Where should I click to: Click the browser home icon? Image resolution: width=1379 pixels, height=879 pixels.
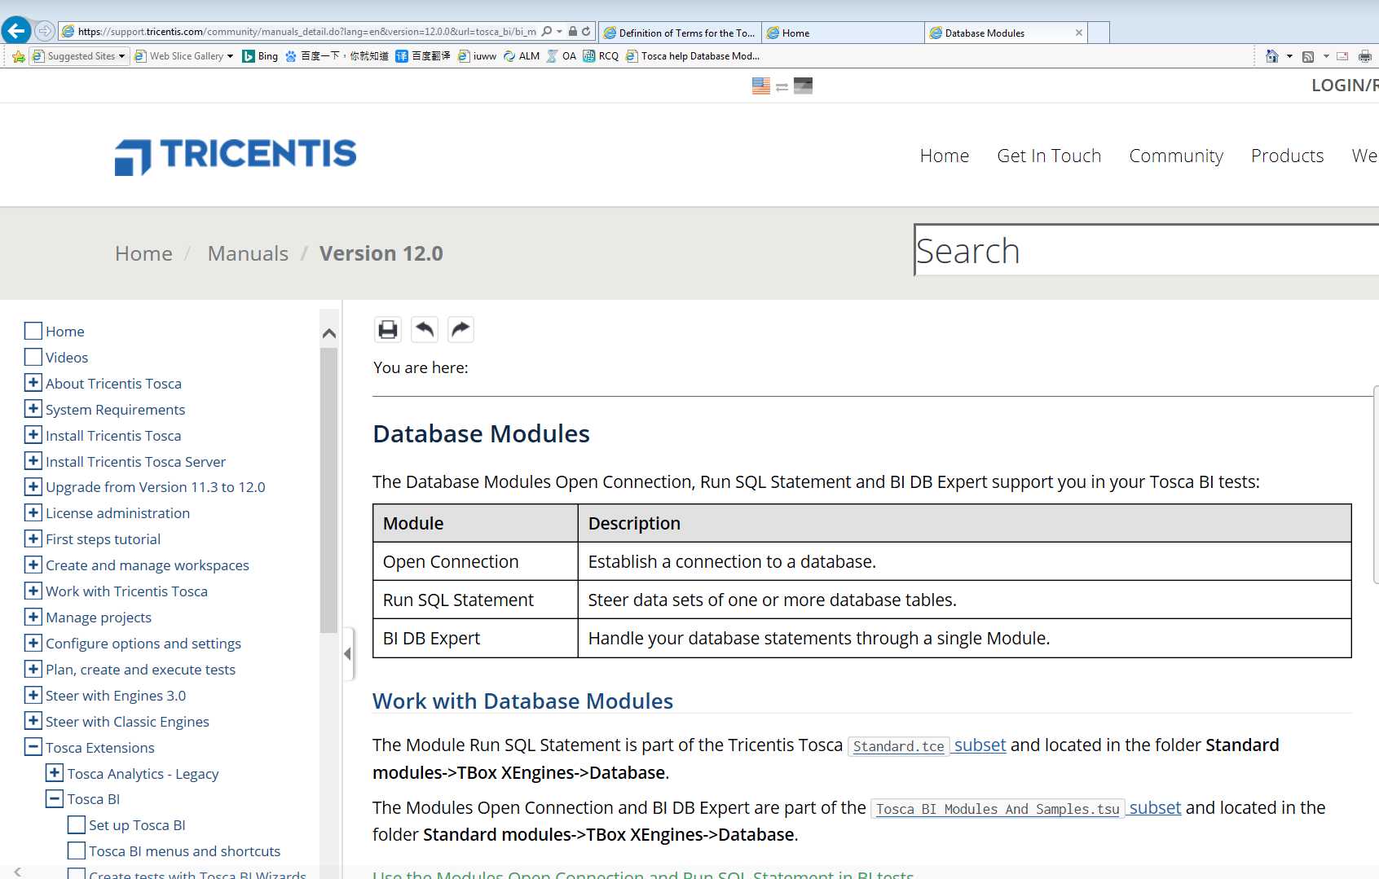click(x=1271, y=56)
